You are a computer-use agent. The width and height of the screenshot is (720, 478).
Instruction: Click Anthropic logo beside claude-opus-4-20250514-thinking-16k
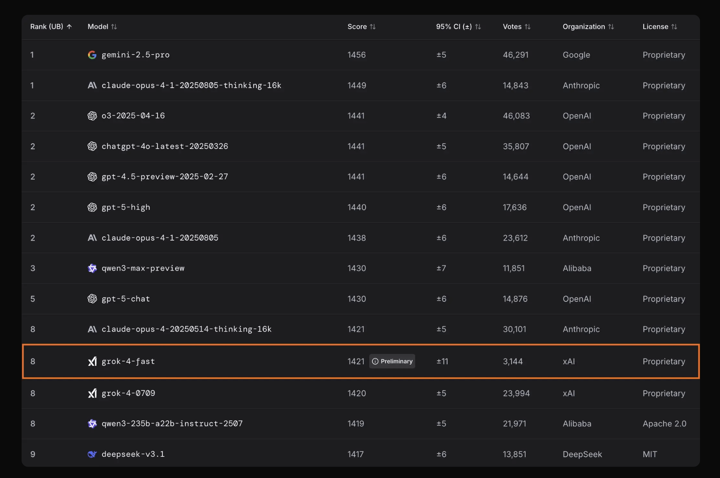tap(92, 329)
